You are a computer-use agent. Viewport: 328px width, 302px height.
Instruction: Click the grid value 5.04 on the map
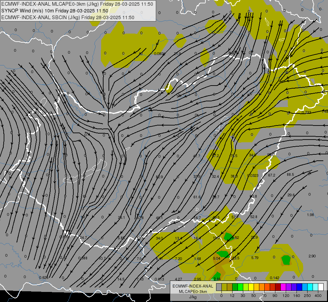pyautogui.click(x=217, y=258)
